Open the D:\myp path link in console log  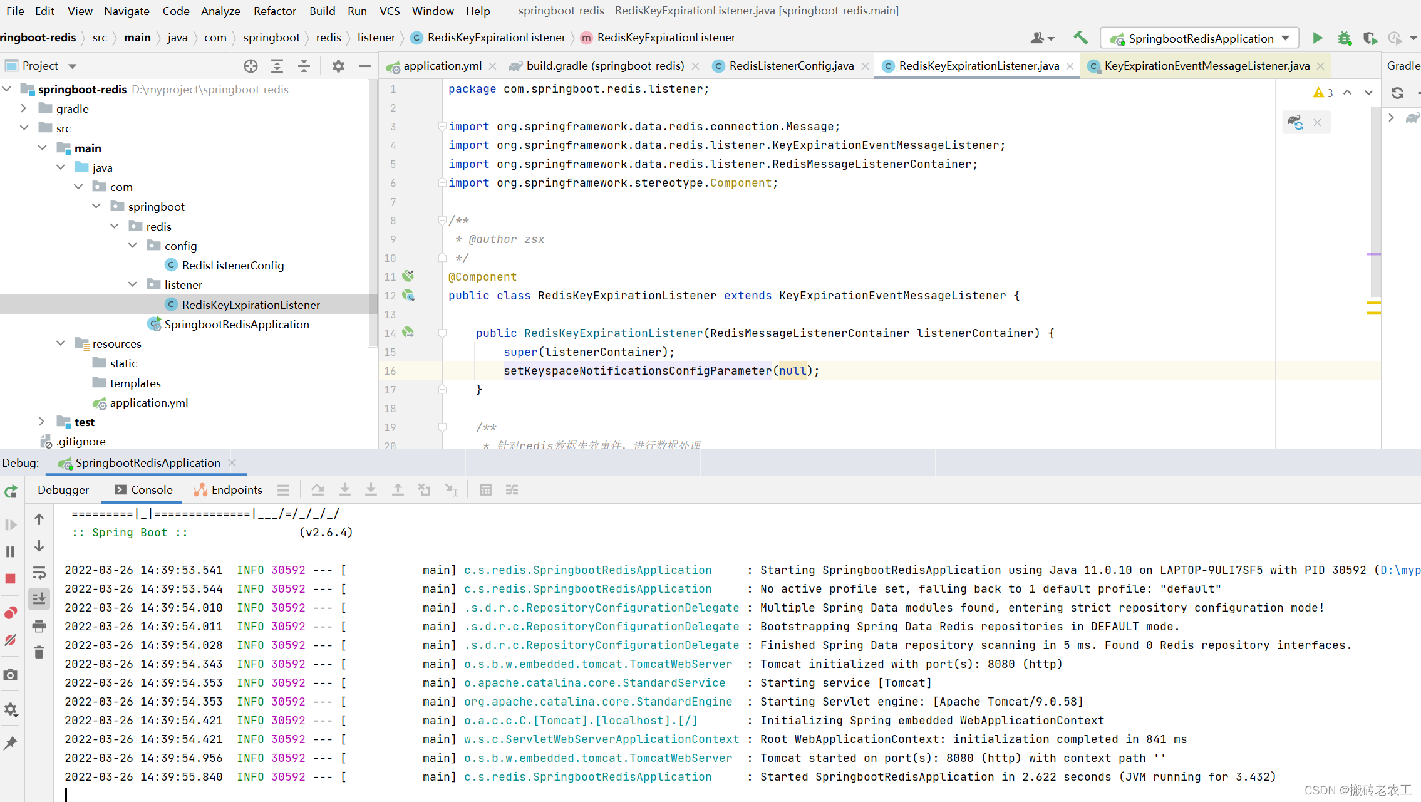(x=1400, y=570)
